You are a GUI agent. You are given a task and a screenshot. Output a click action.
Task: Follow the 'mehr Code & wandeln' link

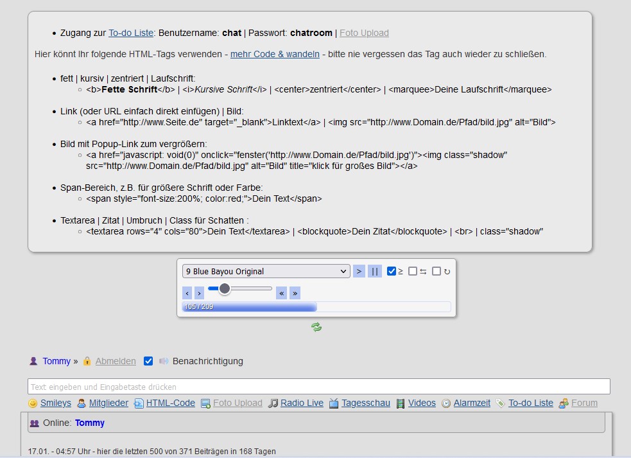point(275,54)
